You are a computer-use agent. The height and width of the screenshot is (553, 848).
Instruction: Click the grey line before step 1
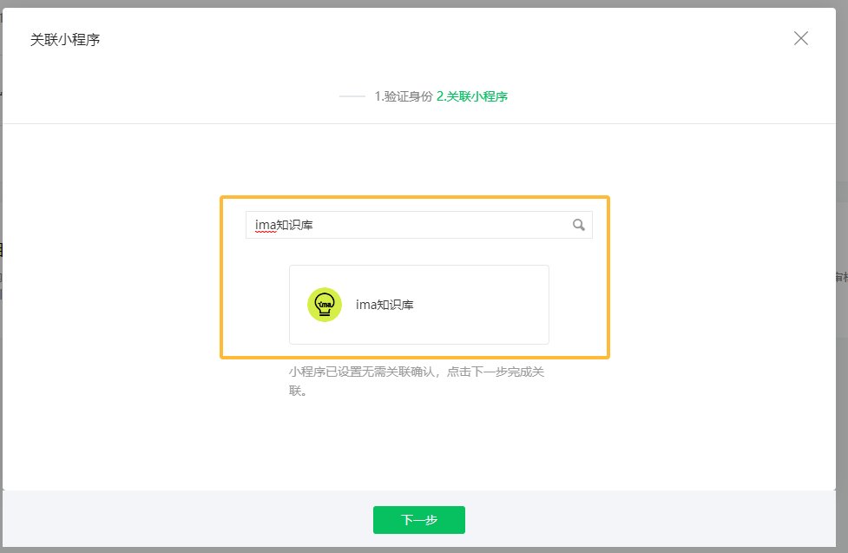pos(352,96)
